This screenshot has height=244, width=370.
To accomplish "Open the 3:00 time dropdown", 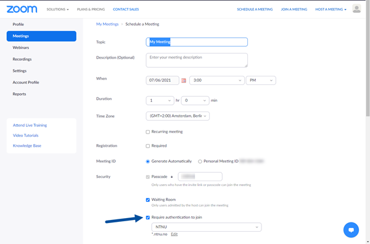I will (x=217, y=80).
